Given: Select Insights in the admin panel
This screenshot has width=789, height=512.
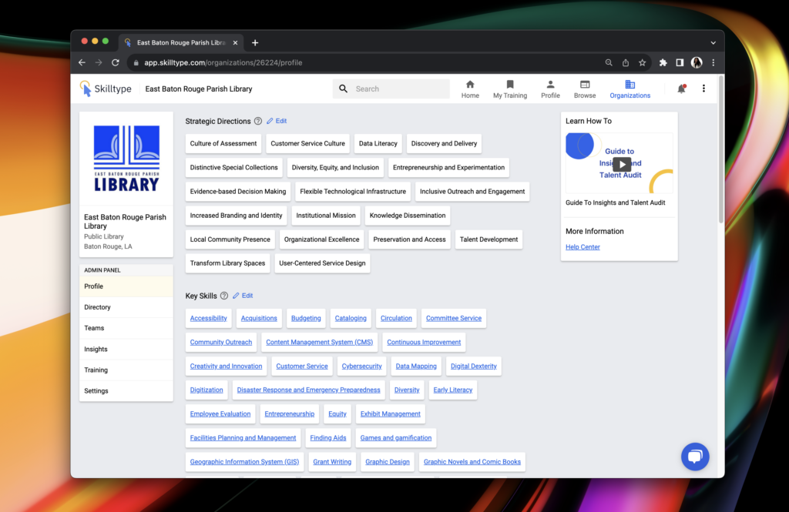Looking at the screenshot, I should tap(96, 349).
